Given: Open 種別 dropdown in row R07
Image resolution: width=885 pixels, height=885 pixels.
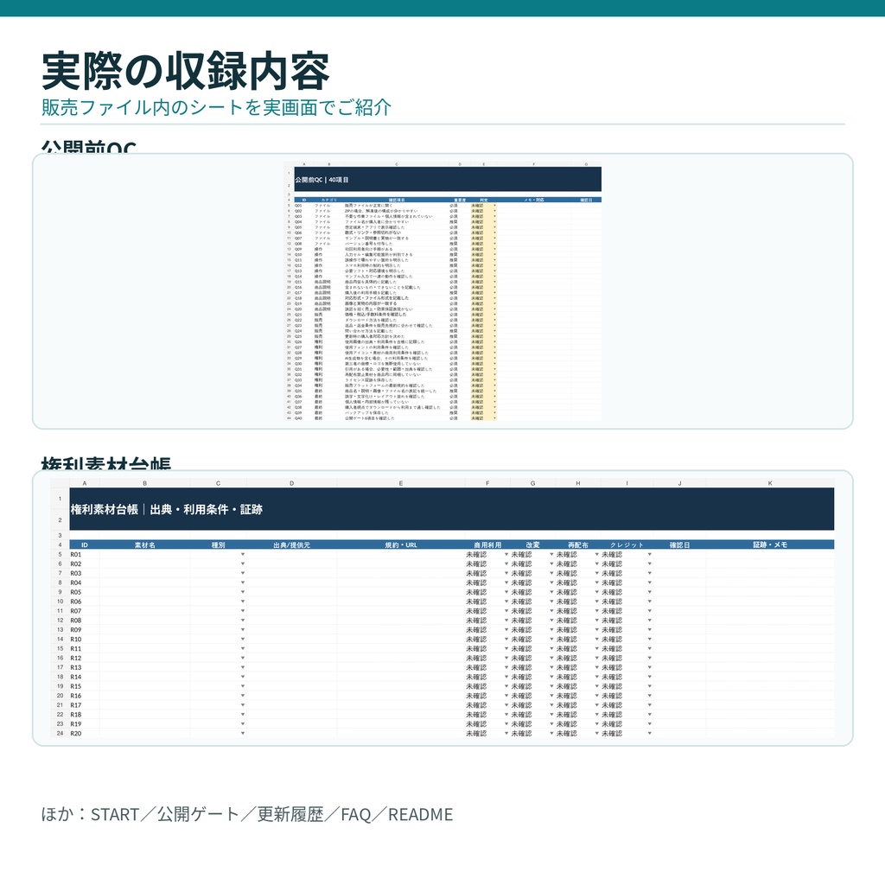Looking at the screenshot, I should 243,611.
